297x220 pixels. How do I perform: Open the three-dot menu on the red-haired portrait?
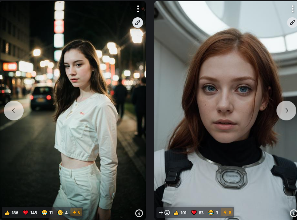[x=293, y=9]
